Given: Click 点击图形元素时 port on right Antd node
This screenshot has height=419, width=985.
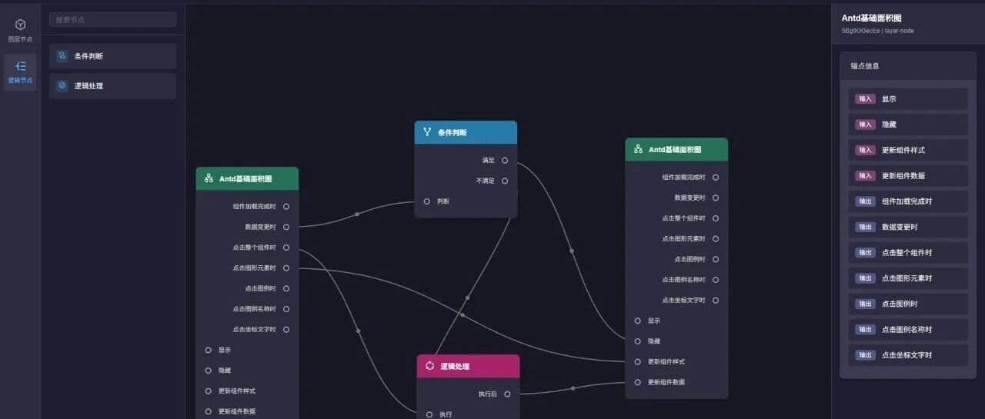Looking at the screenshot, I should click(x=716, y=238).
